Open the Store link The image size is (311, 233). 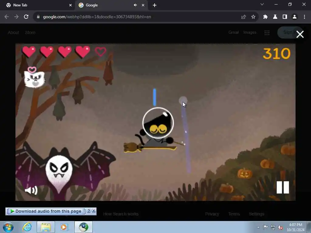pos(30,32)
